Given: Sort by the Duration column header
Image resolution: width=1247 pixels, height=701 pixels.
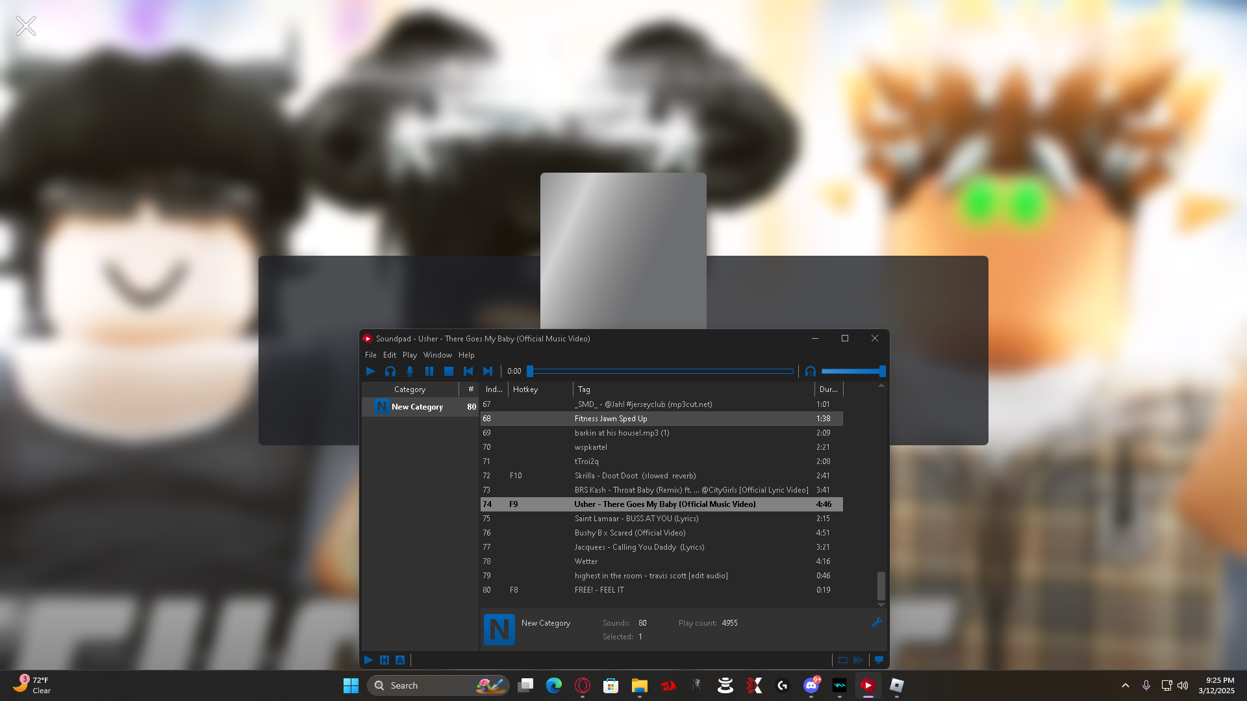Looking at the screenshot, I should point(829,389).
